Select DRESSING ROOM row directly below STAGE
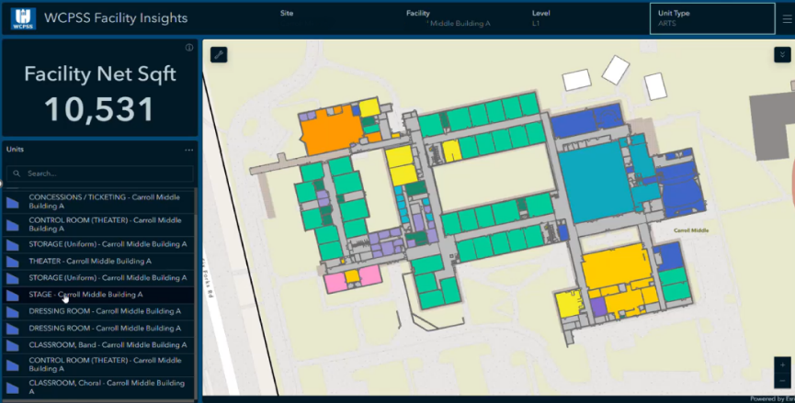This screenshot has height=403, width=795. pos(98,311)
